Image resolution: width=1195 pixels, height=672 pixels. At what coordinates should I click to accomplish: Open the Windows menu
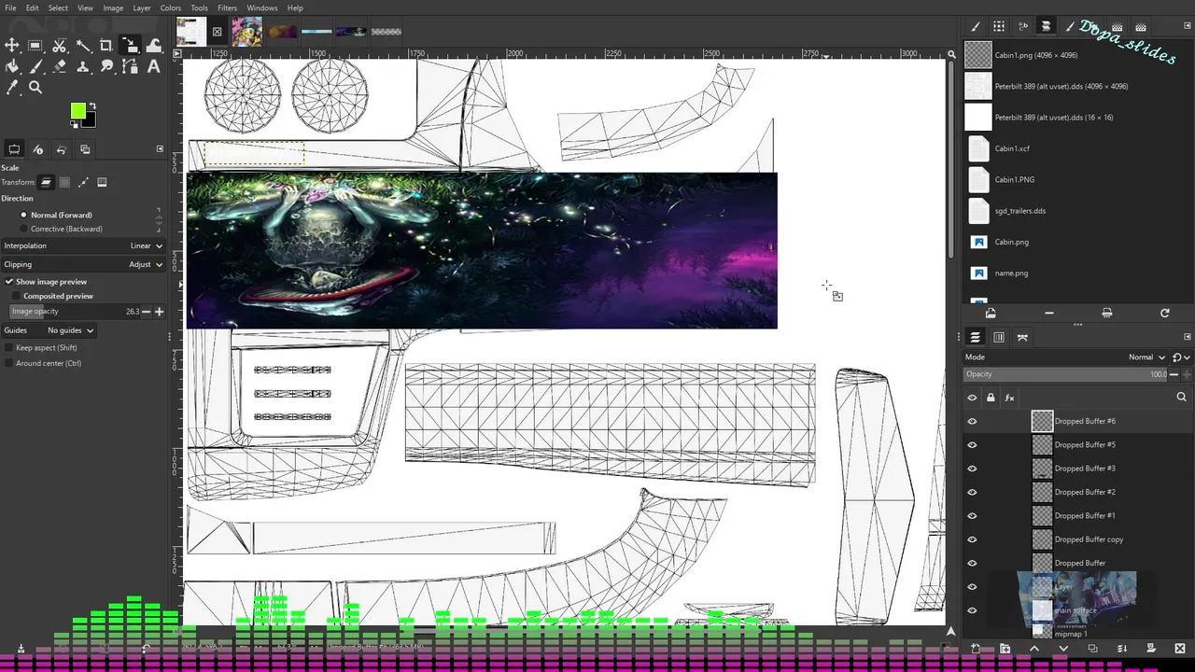coord(262,7)
